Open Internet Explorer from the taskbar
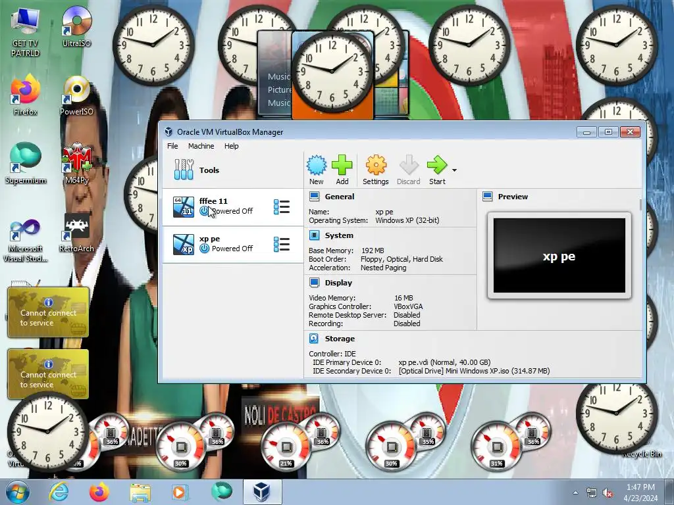Image resolution: width=674 pixels, height=505 pixels. tap(59, 492)
